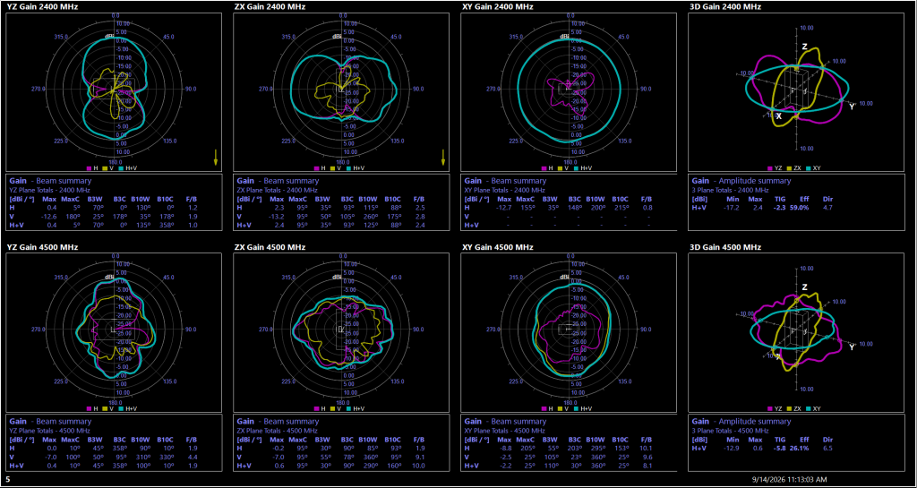Click efficiency value 26.1% in 4500 MHz summary

coord(800,448)
